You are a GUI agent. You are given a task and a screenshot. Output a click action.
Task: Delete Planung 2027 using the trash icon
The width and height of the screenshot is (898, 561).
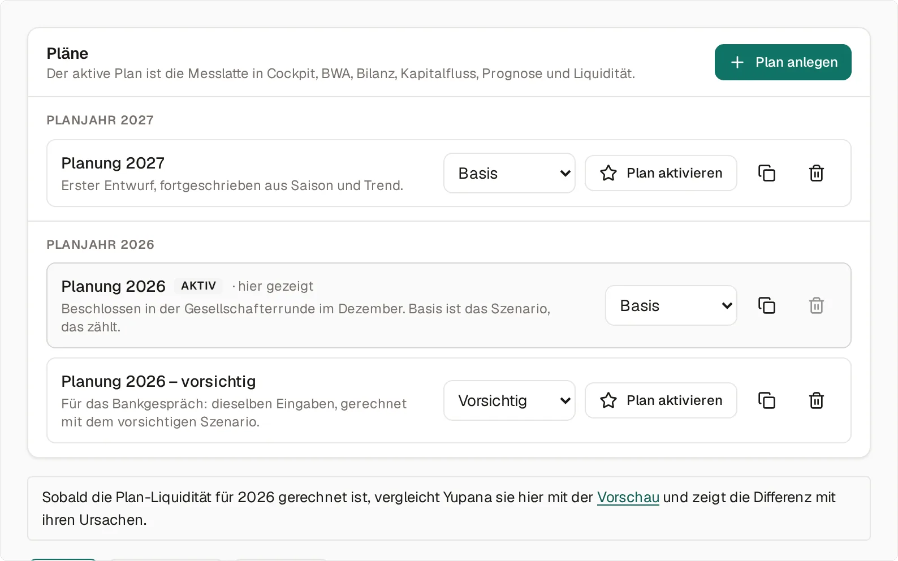[817, 173]
